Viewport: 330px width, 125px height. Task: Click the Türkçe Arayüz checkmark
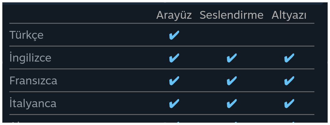(x=174, y=35)
